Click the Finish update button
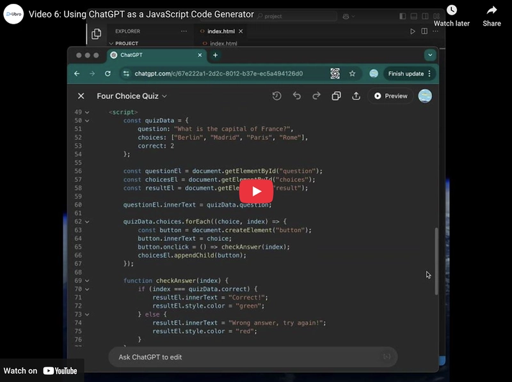Image resolution: width=512 pixels, height=382 pixels. tap(406, 73)
